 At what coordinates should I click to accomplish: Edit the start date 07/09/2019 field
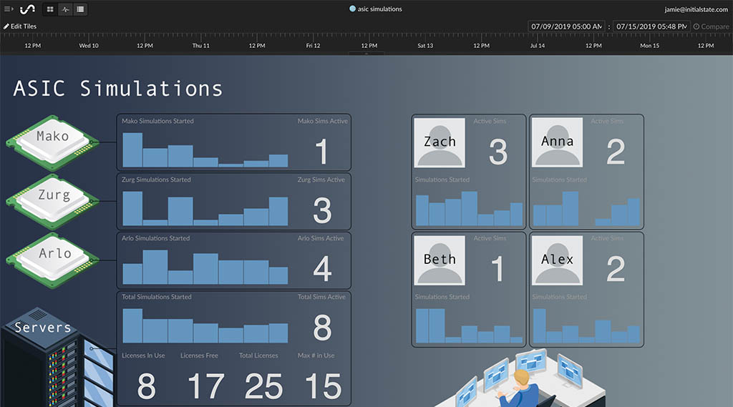point(566,26)
